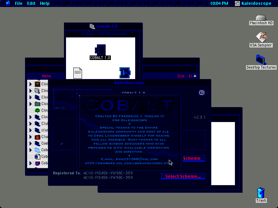The width and height of the screenshot is (278, 208).
Task: Select the document icon in the Coba list row
Action: coord(38,157)
